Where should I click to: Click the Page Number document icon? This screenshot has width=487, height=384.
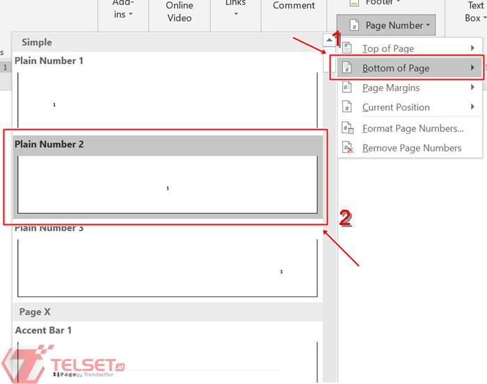[354, 25]
